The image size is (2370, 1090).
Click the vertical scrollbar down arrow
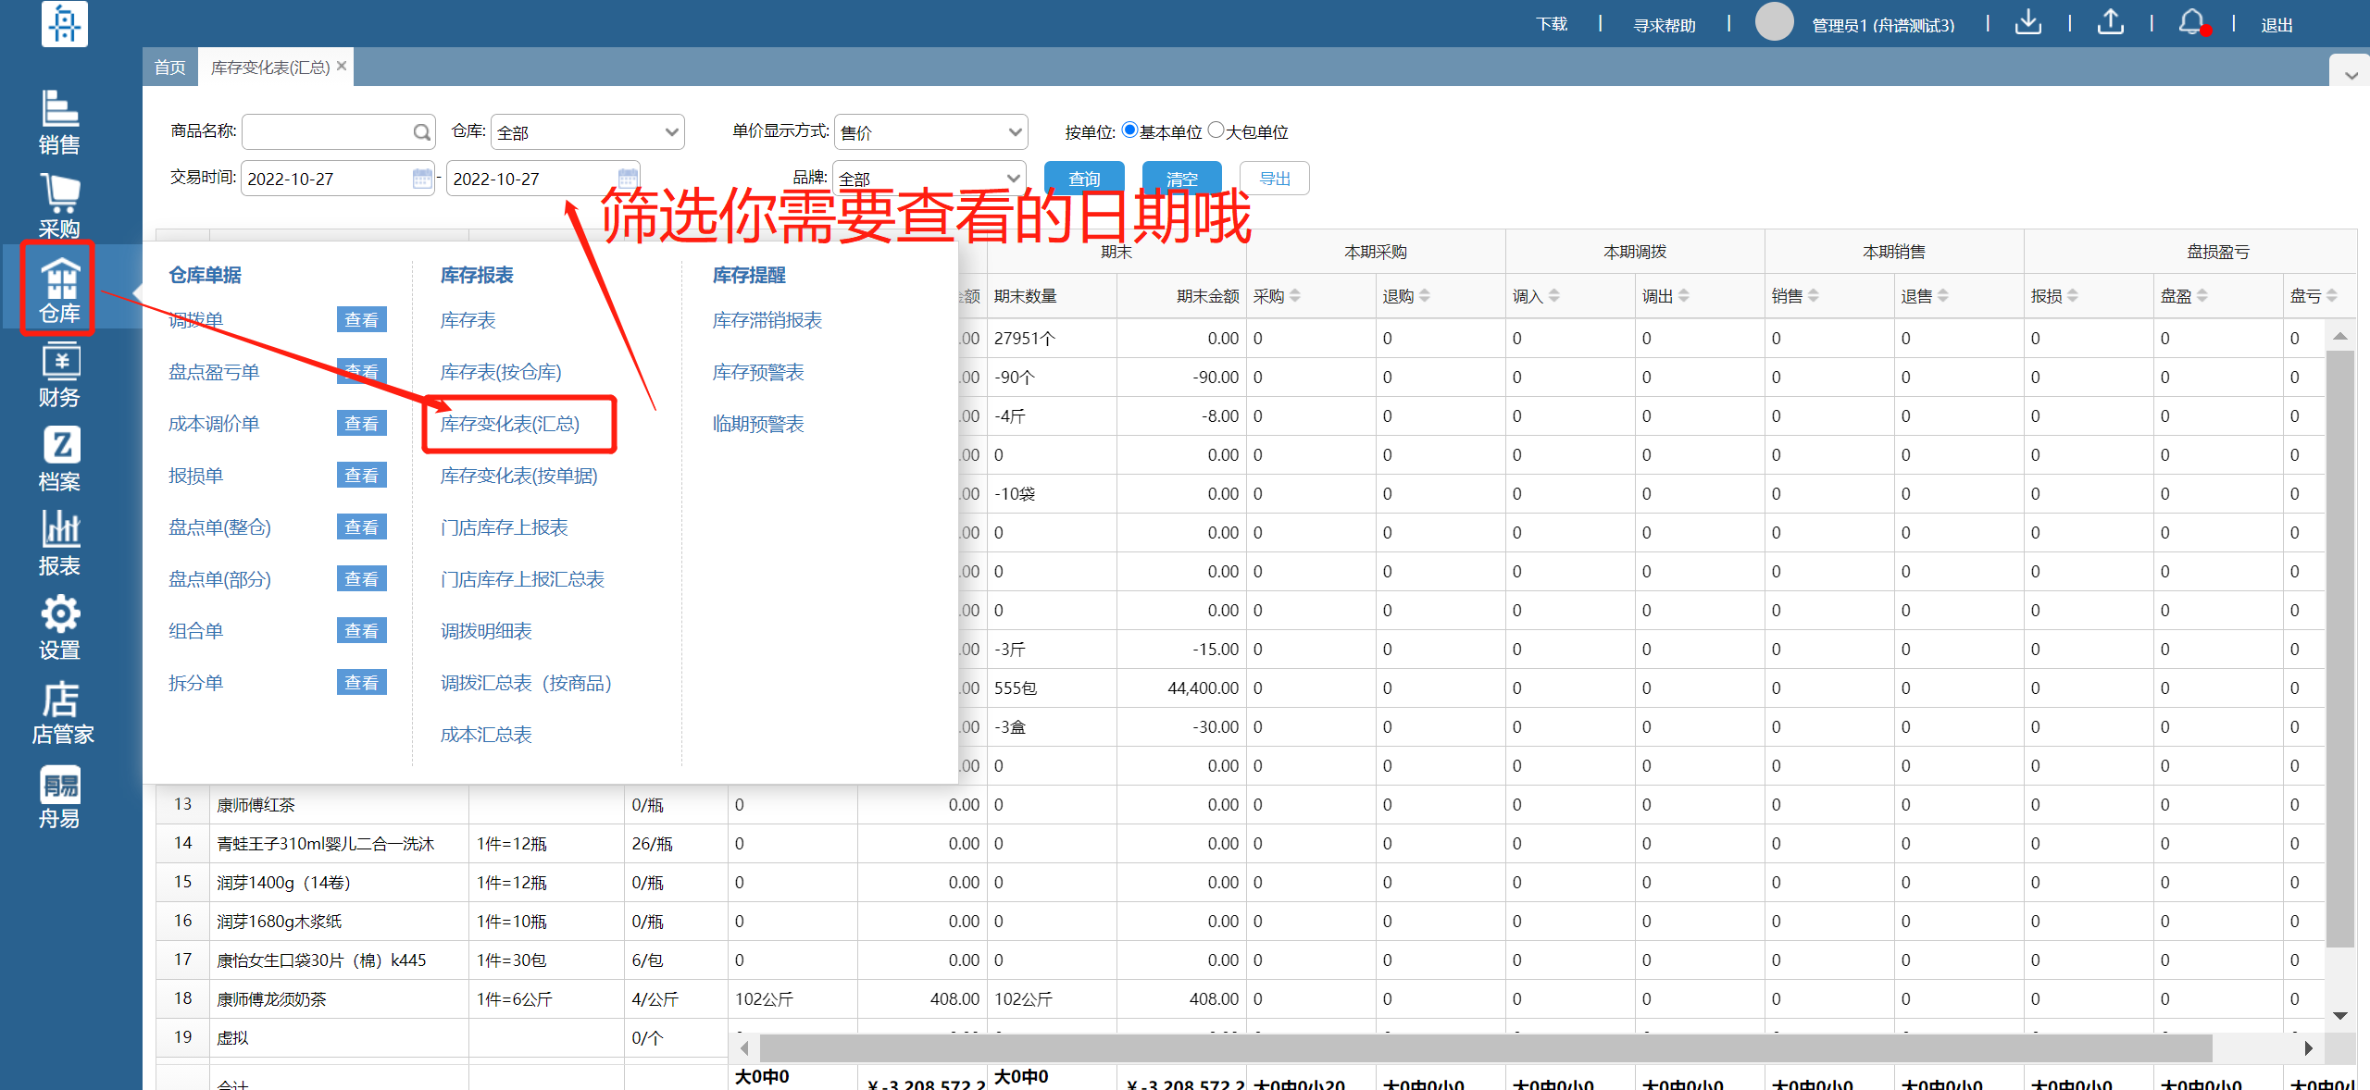[x=2339, y=1015]
